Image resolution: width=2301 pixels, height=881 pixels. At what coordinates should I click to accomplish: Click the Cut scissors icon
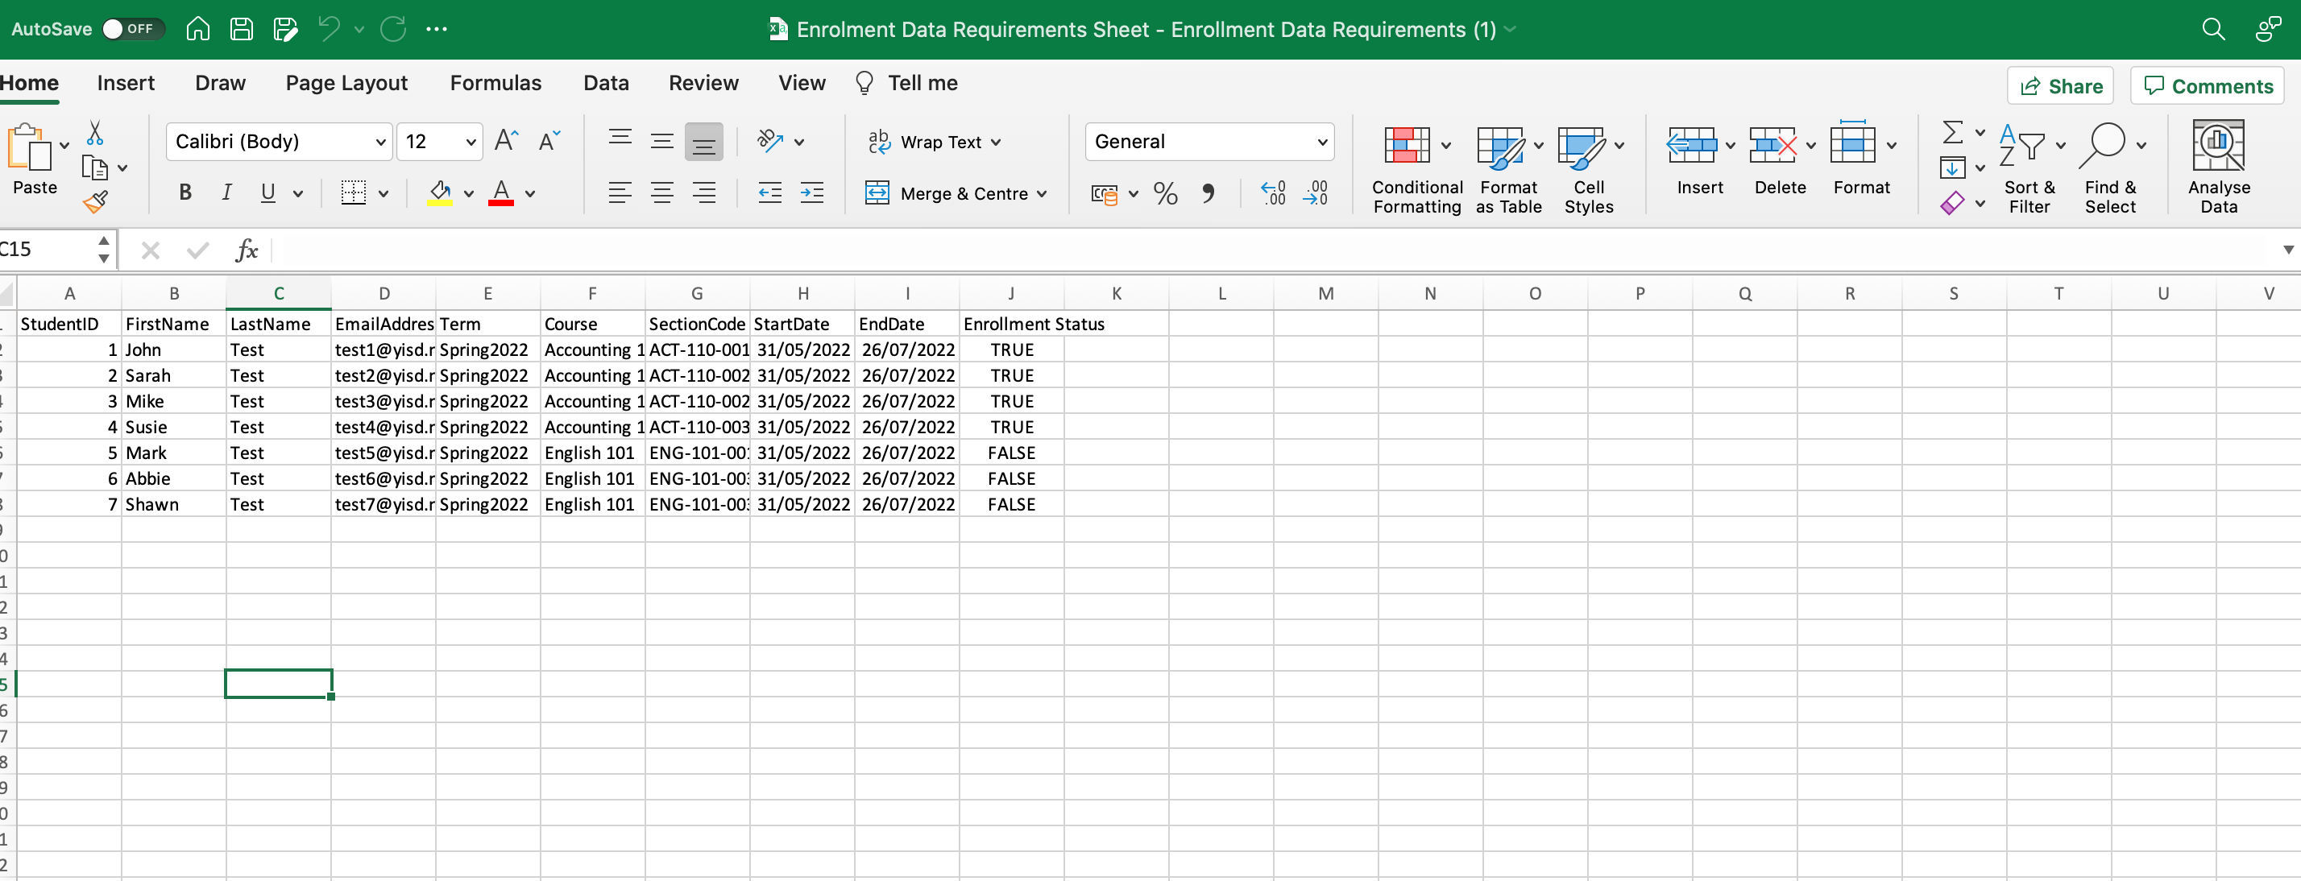[x=95, y=134]
